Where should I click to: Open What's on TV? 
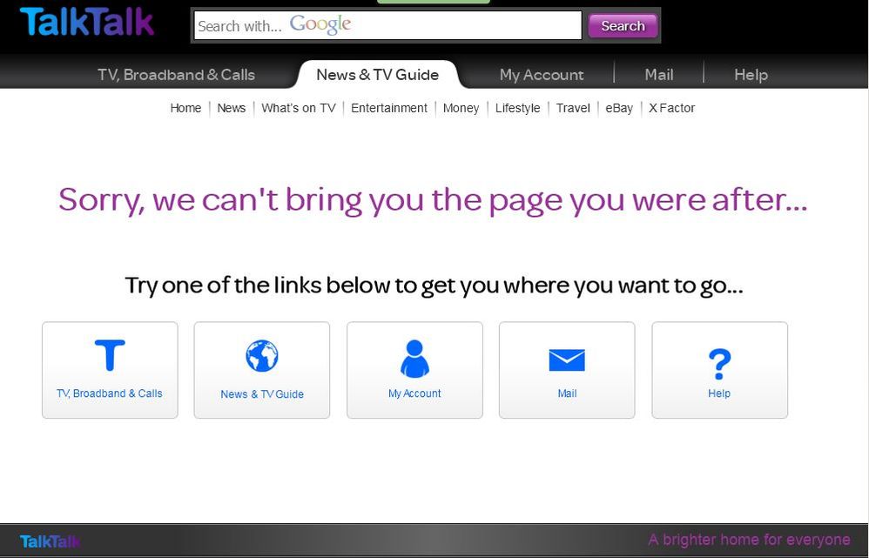point(299,108)
